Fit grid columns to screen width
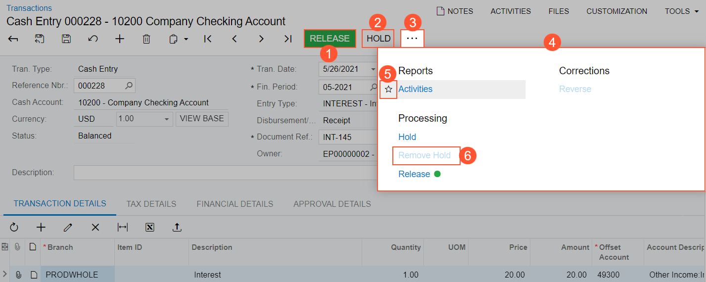 click(x=123, y=227)
